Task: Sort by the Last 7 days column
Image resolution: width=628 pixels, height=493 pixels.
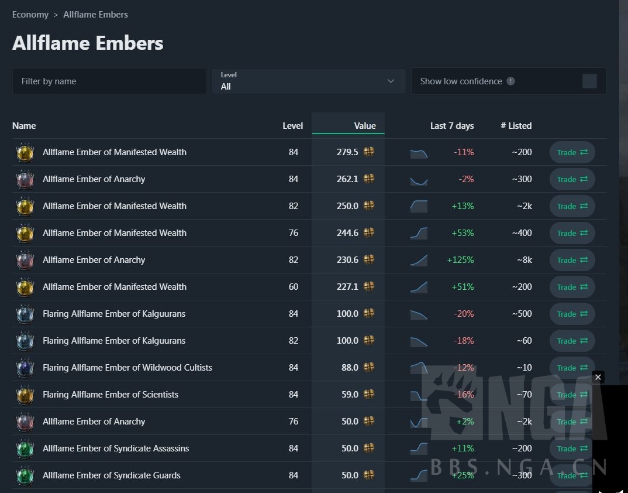Action: click(x=451, y=126)
